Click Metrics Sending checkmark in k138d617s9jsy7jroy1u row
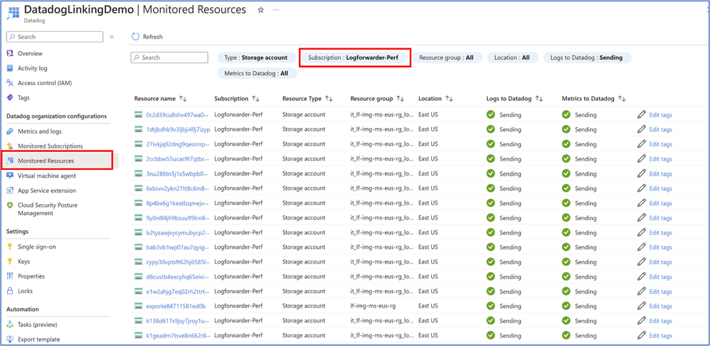Image resolution: width=710 pixels, height=346 pixels. [566, 320]
